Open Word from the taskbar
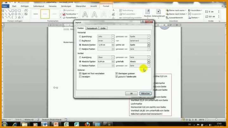This screenshot has height=128, width=228. point(45,125)
